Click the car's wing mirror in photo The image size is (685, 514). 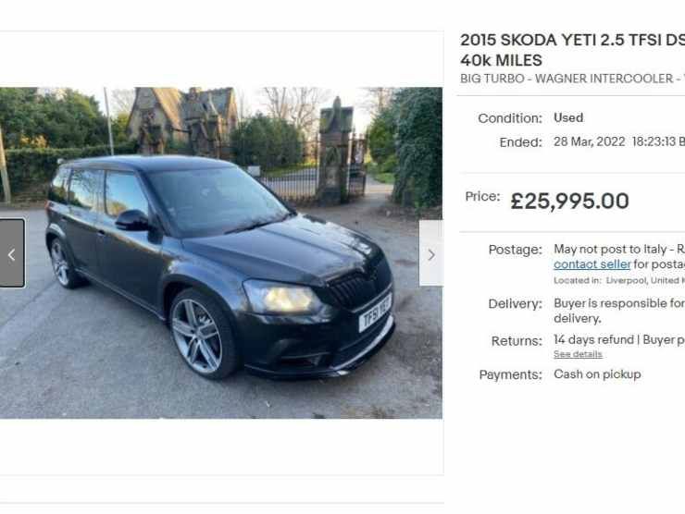tap(132, 220)
